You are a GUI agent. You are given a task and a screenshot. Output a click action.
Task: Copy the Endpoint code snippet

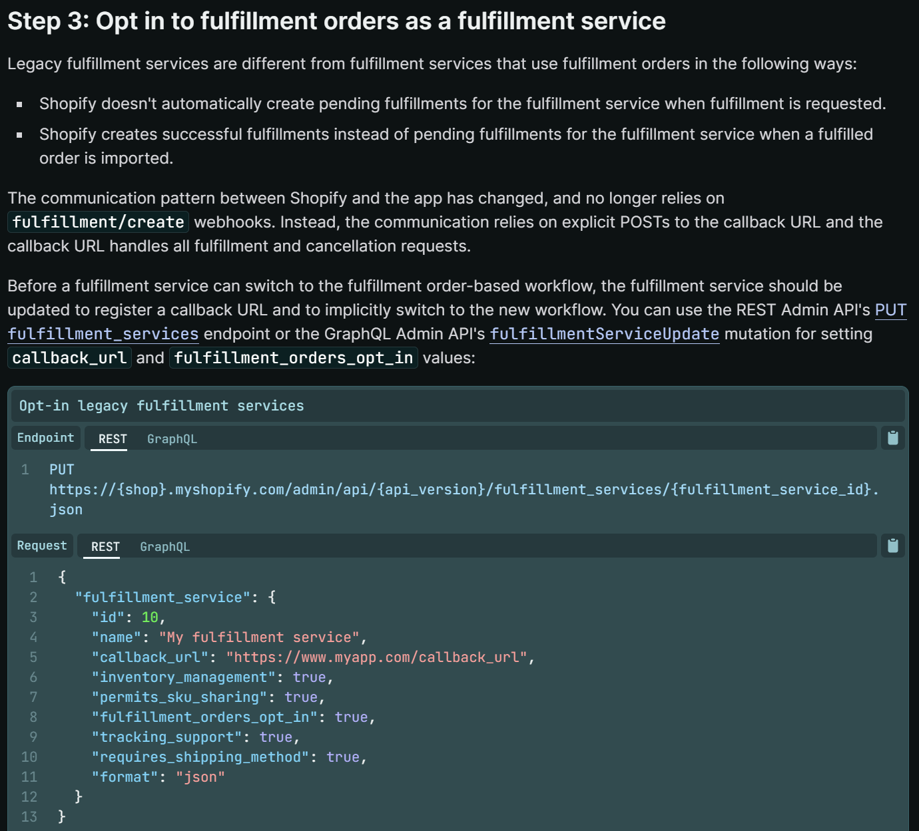pos(892,438)
